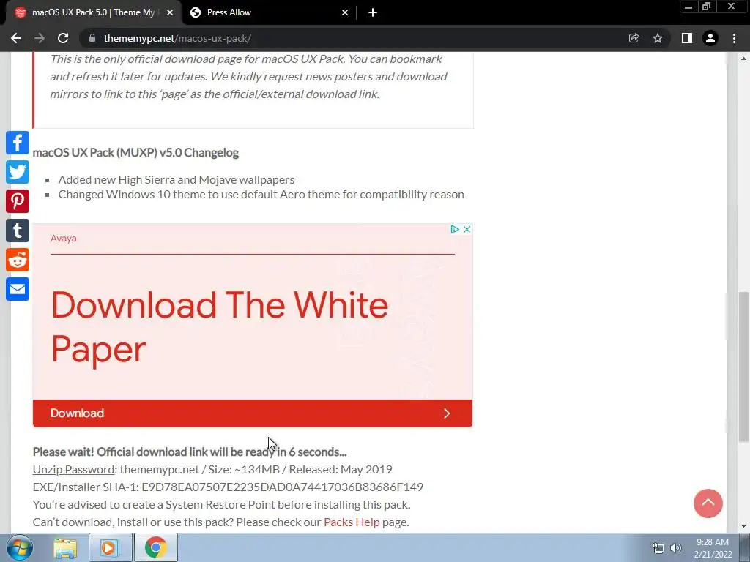The image size is (750, 562).
Task: Jump to top with red arrow button
Action: tap(708, 503)
